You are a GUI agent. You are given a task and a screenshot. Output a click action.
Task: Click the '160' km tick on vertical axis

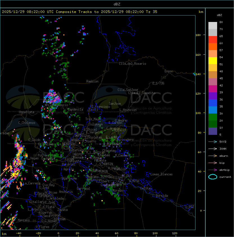click(198, 55)
